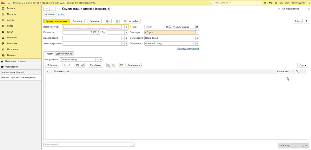311x150 pixels.
Task: Click the favorites star in top bar
Action: (x=275, y=3)
